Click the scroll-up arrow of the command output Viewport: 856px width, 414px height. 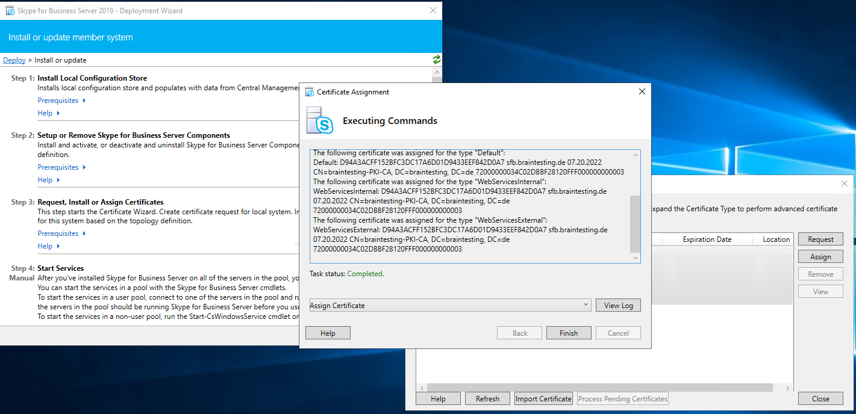coord(635,155)
